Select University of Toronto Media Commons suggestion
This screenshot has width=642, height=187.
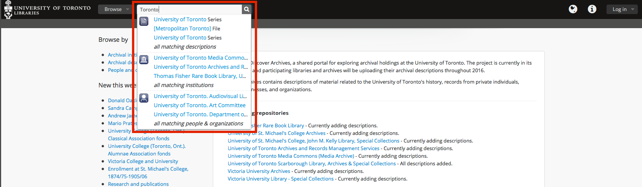point(201,58)
